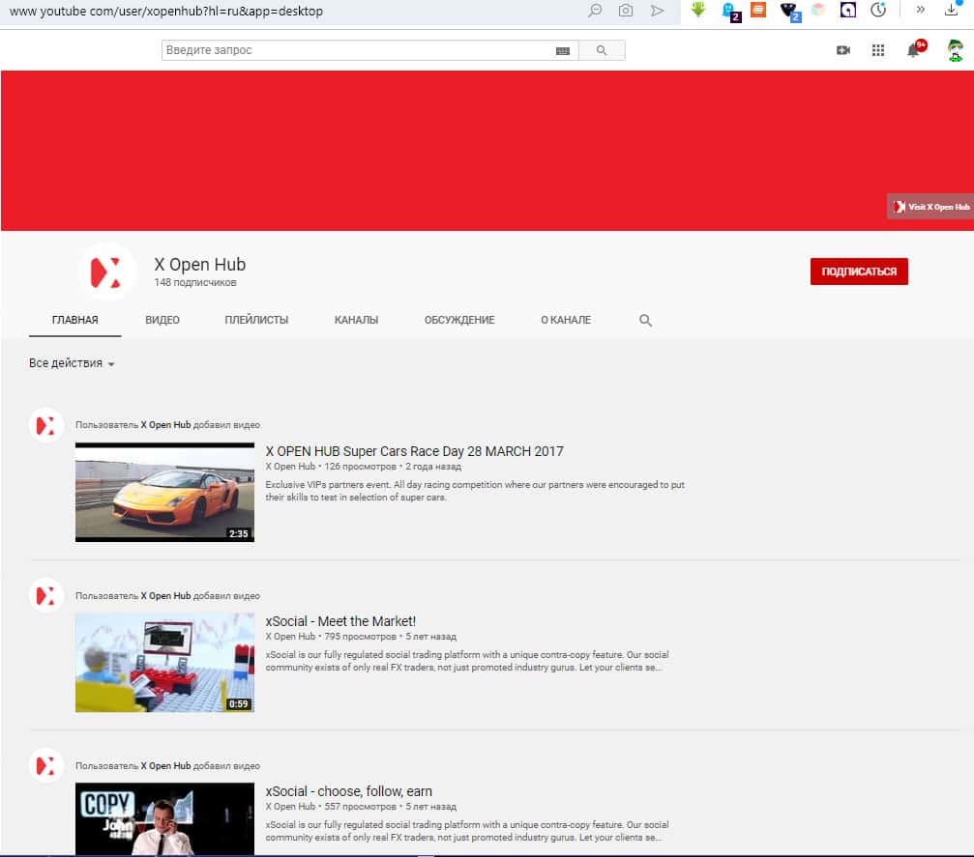974x857 pixels.
Task: Click the create video camera icon
Action: [842, 50]
